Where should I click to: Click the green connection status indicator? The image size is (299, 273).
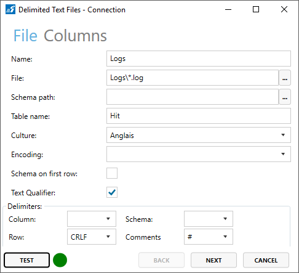tap(60, 260)
